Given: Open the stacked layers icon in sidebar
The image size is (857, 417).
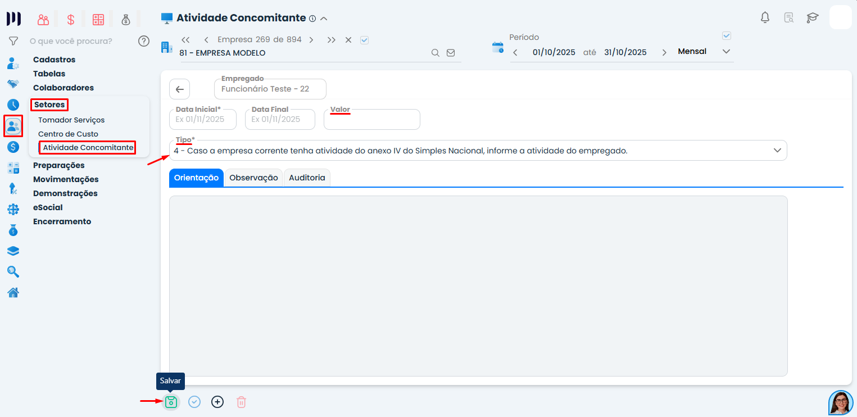Looking at the screenshot, I should click(x=13, y=251).
